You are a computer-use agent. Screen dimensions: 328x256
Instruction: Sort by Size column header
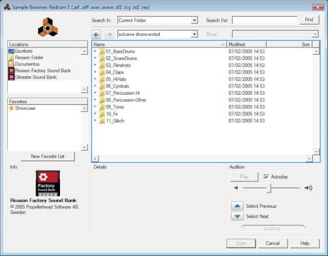coord(289,45)
